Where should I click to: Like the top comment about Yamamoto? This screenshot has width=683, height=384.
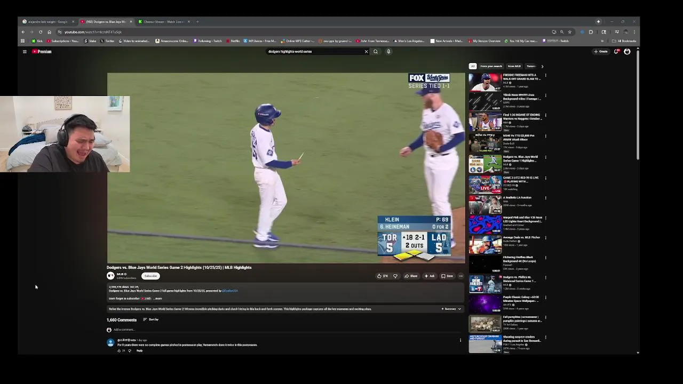(120, 350)
